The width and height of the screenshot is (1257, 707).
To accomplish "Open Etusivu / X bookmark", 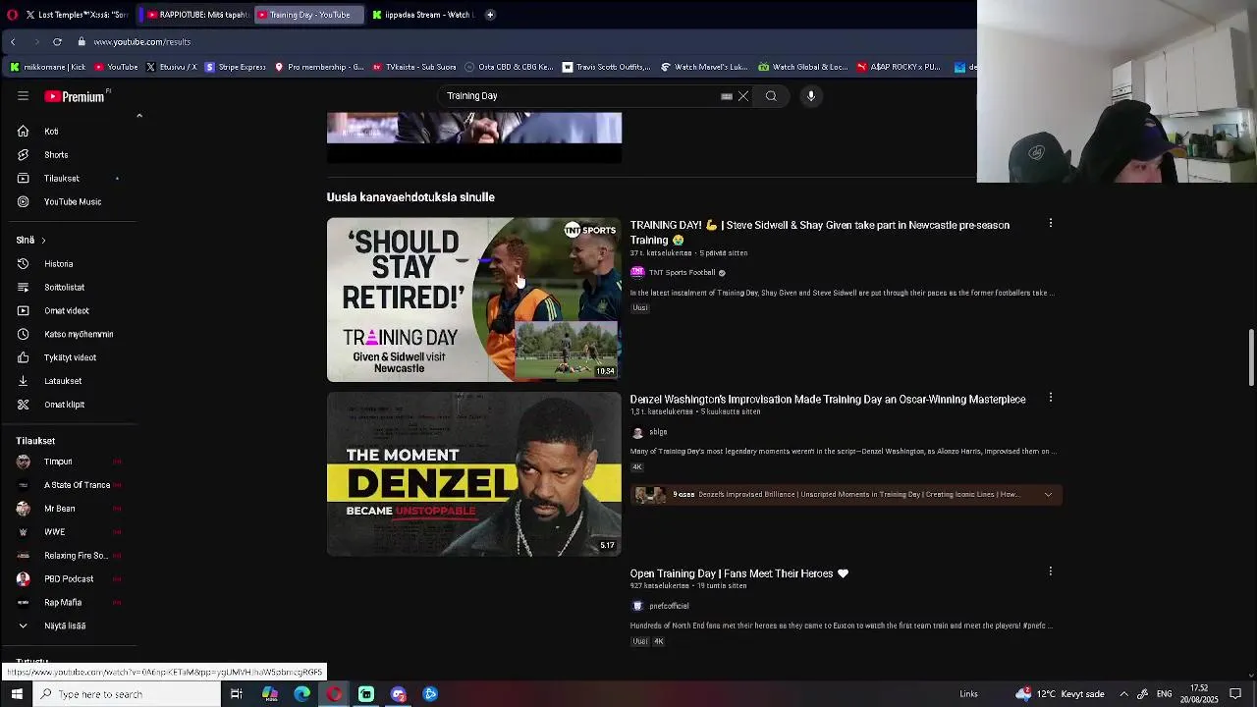I will pos(171,68).
